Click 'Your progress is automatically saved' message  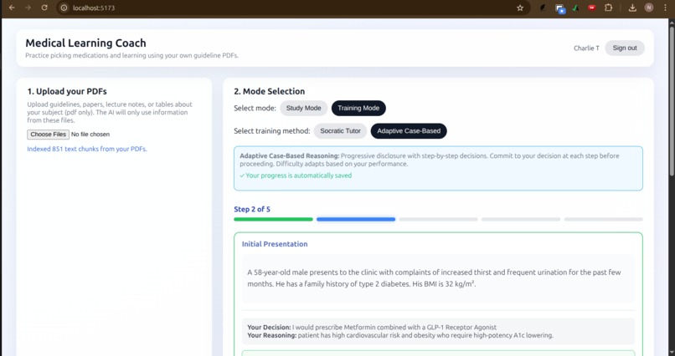pos(296,175)
